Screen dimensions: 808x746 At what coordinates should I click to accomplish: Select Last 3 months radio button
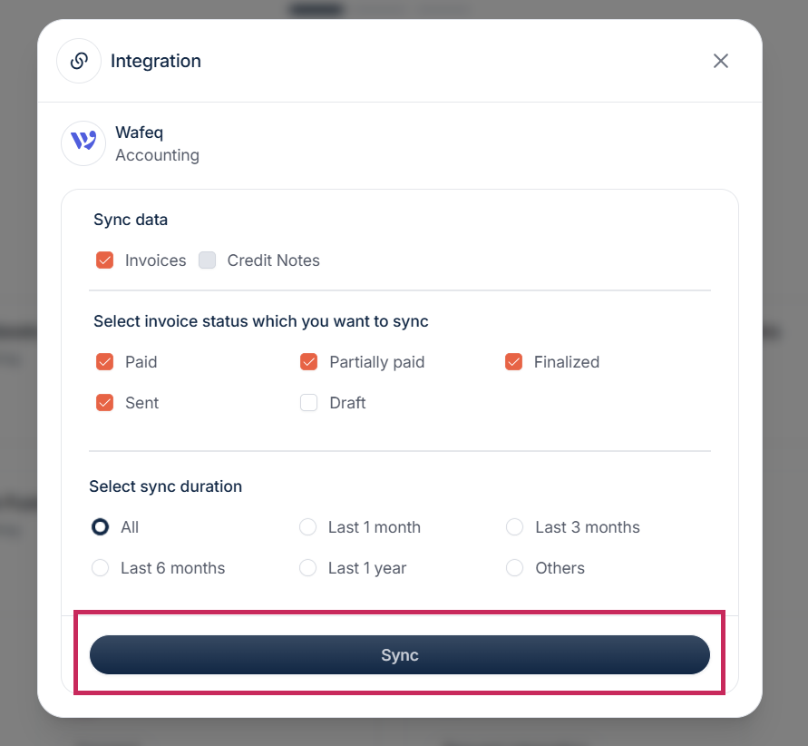(515, 527)
